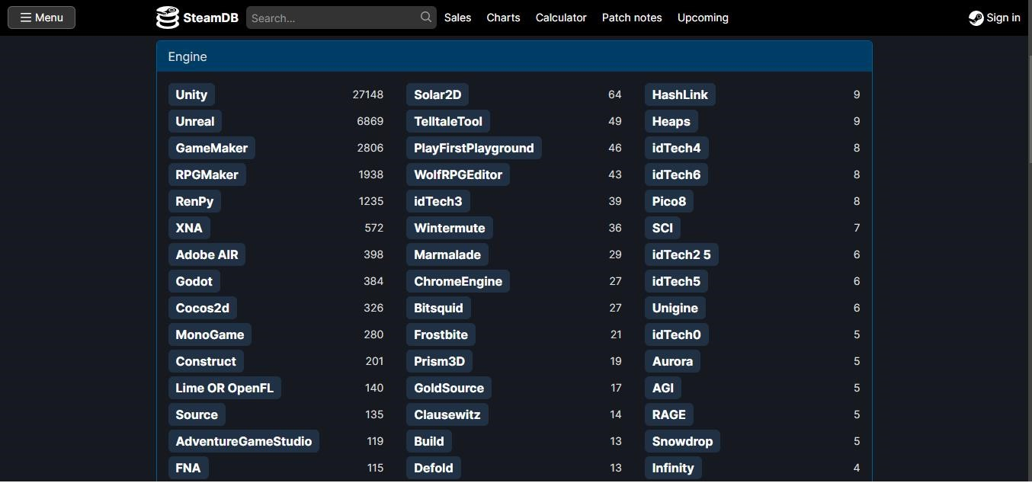
Task: Select the PlayFirstPlayground tag
Action: [x=474, y=148]
